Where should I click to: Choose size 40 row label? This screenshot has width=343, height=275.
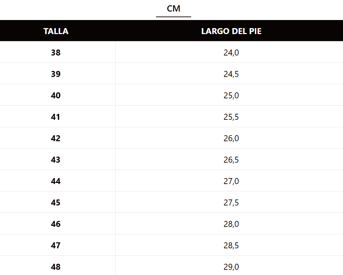(x=56, y=96)
